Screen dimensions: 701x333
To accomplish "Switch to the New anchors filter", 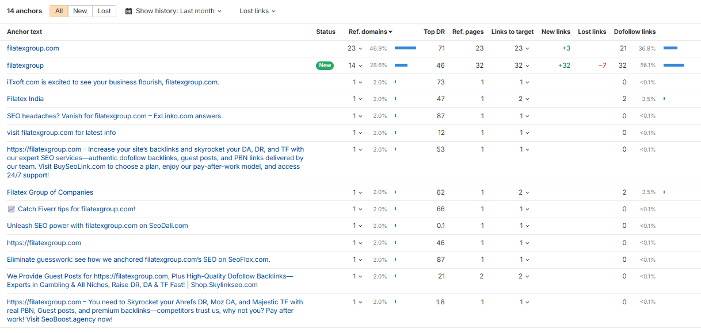I will click(x=80, y=11).
